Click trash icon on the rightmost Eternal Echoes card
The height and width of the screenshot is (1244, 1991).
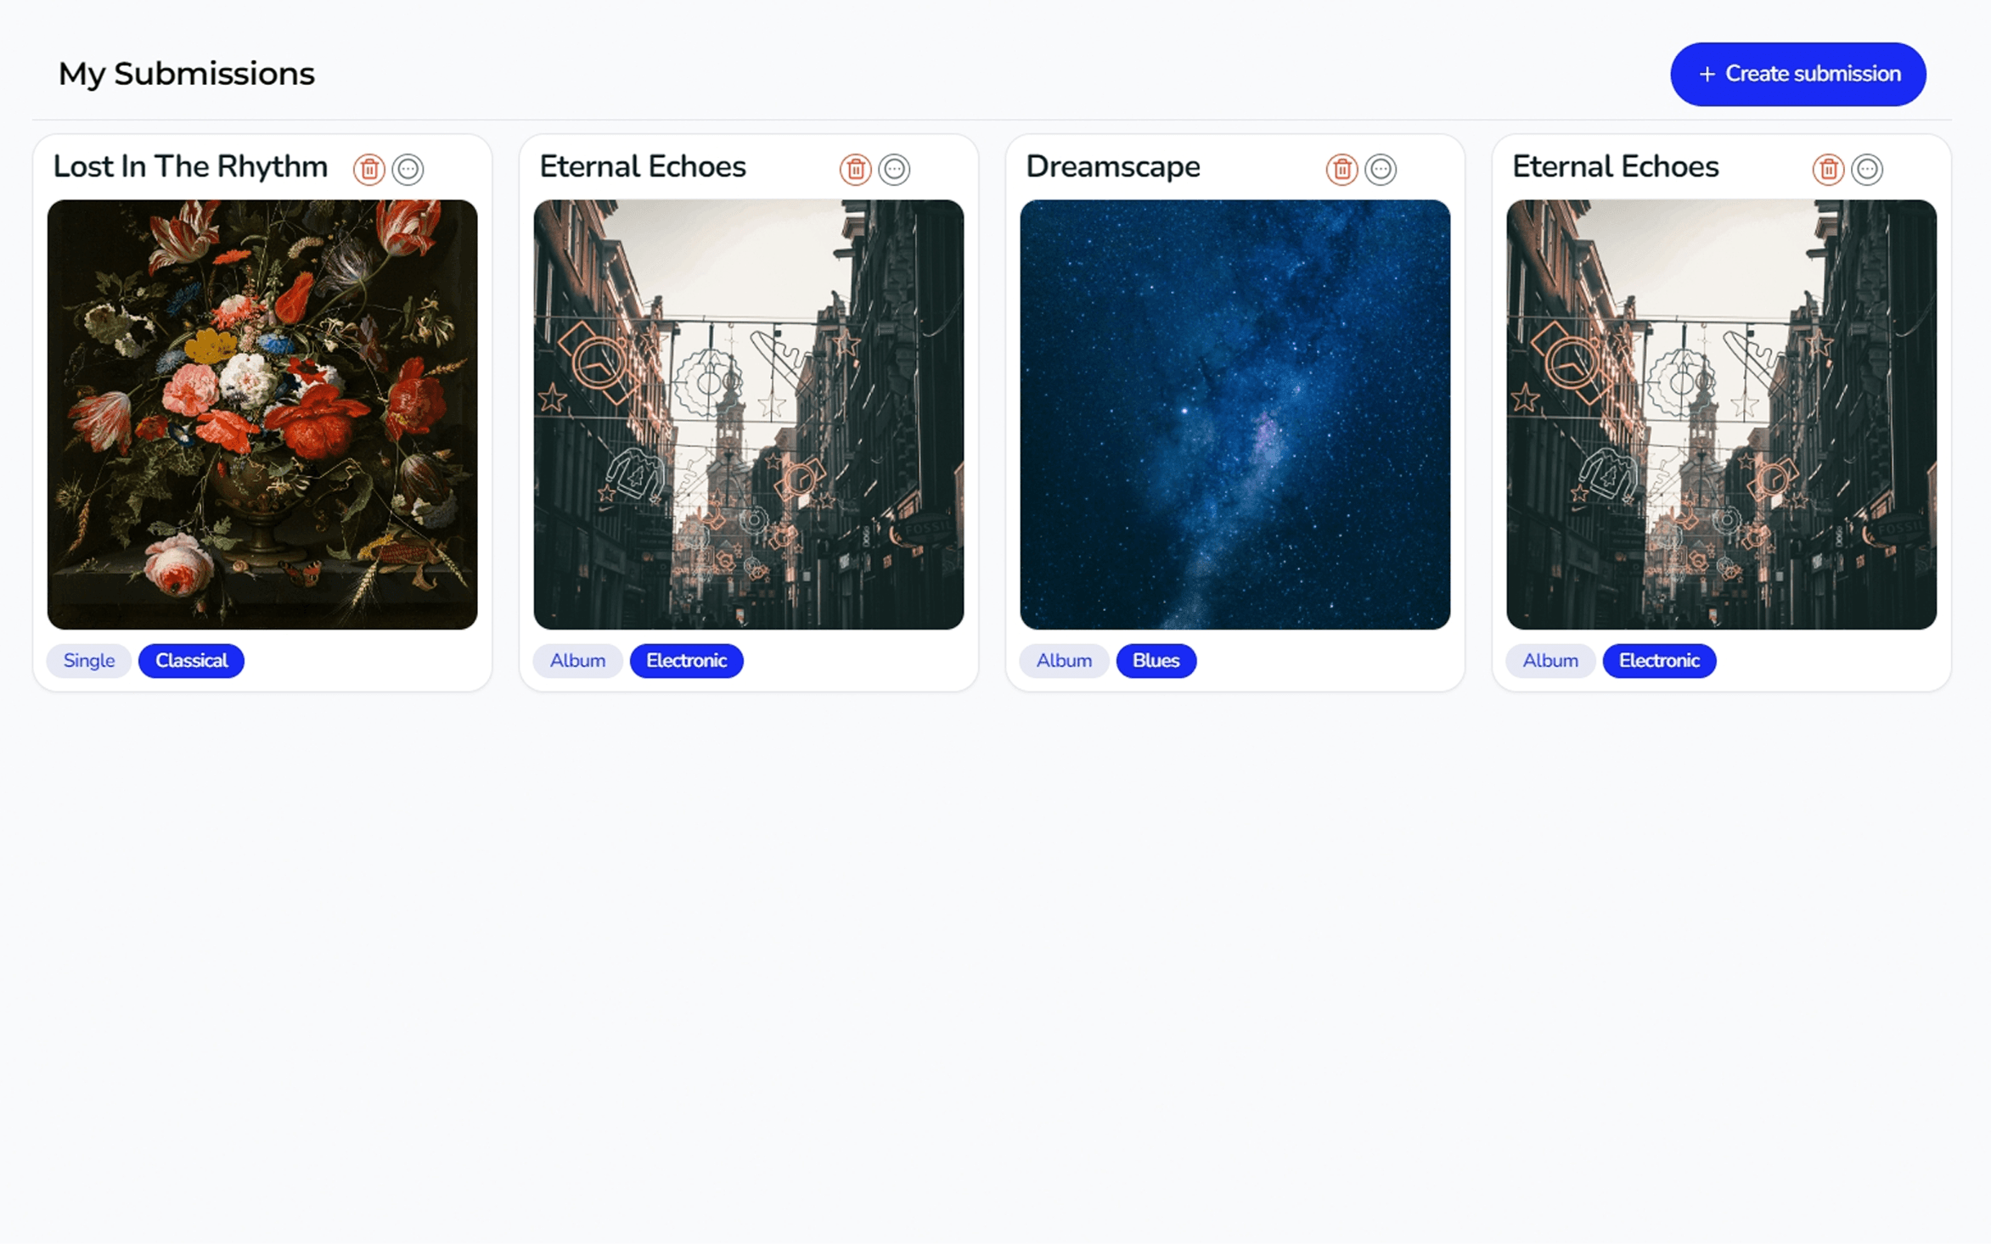pyautogui.click(x=1828, y=169)
